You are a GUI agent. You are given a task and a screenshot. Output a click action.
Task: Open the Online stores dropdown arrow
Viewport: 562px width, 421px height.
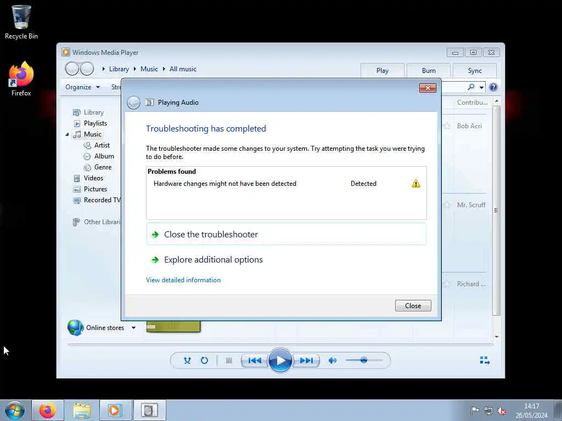[133, 328]
